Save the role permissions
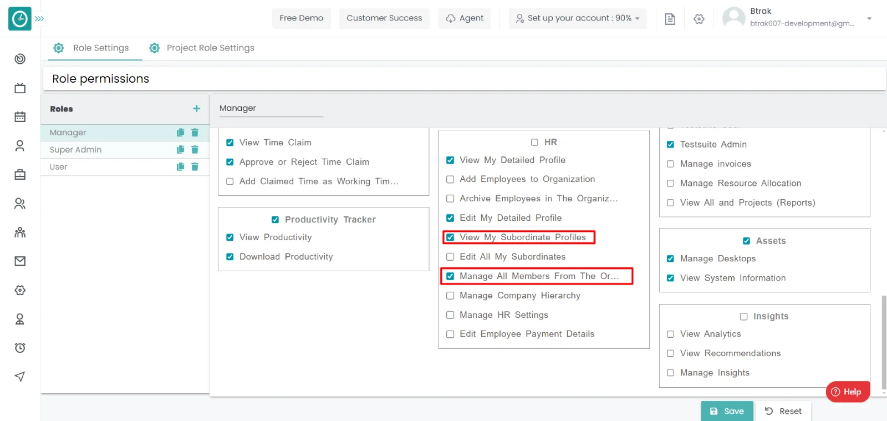Screen dimensions: 887x421 point(727,411)
